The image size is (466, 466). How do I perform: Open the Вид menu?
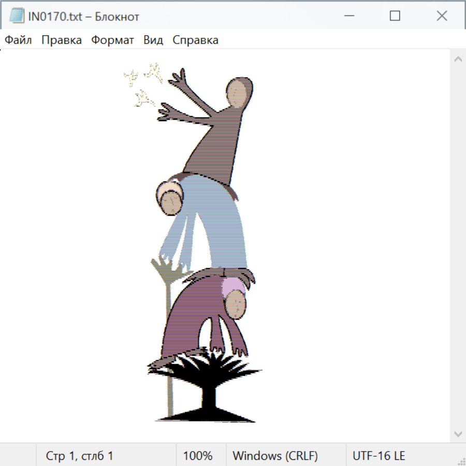[153, 40]
